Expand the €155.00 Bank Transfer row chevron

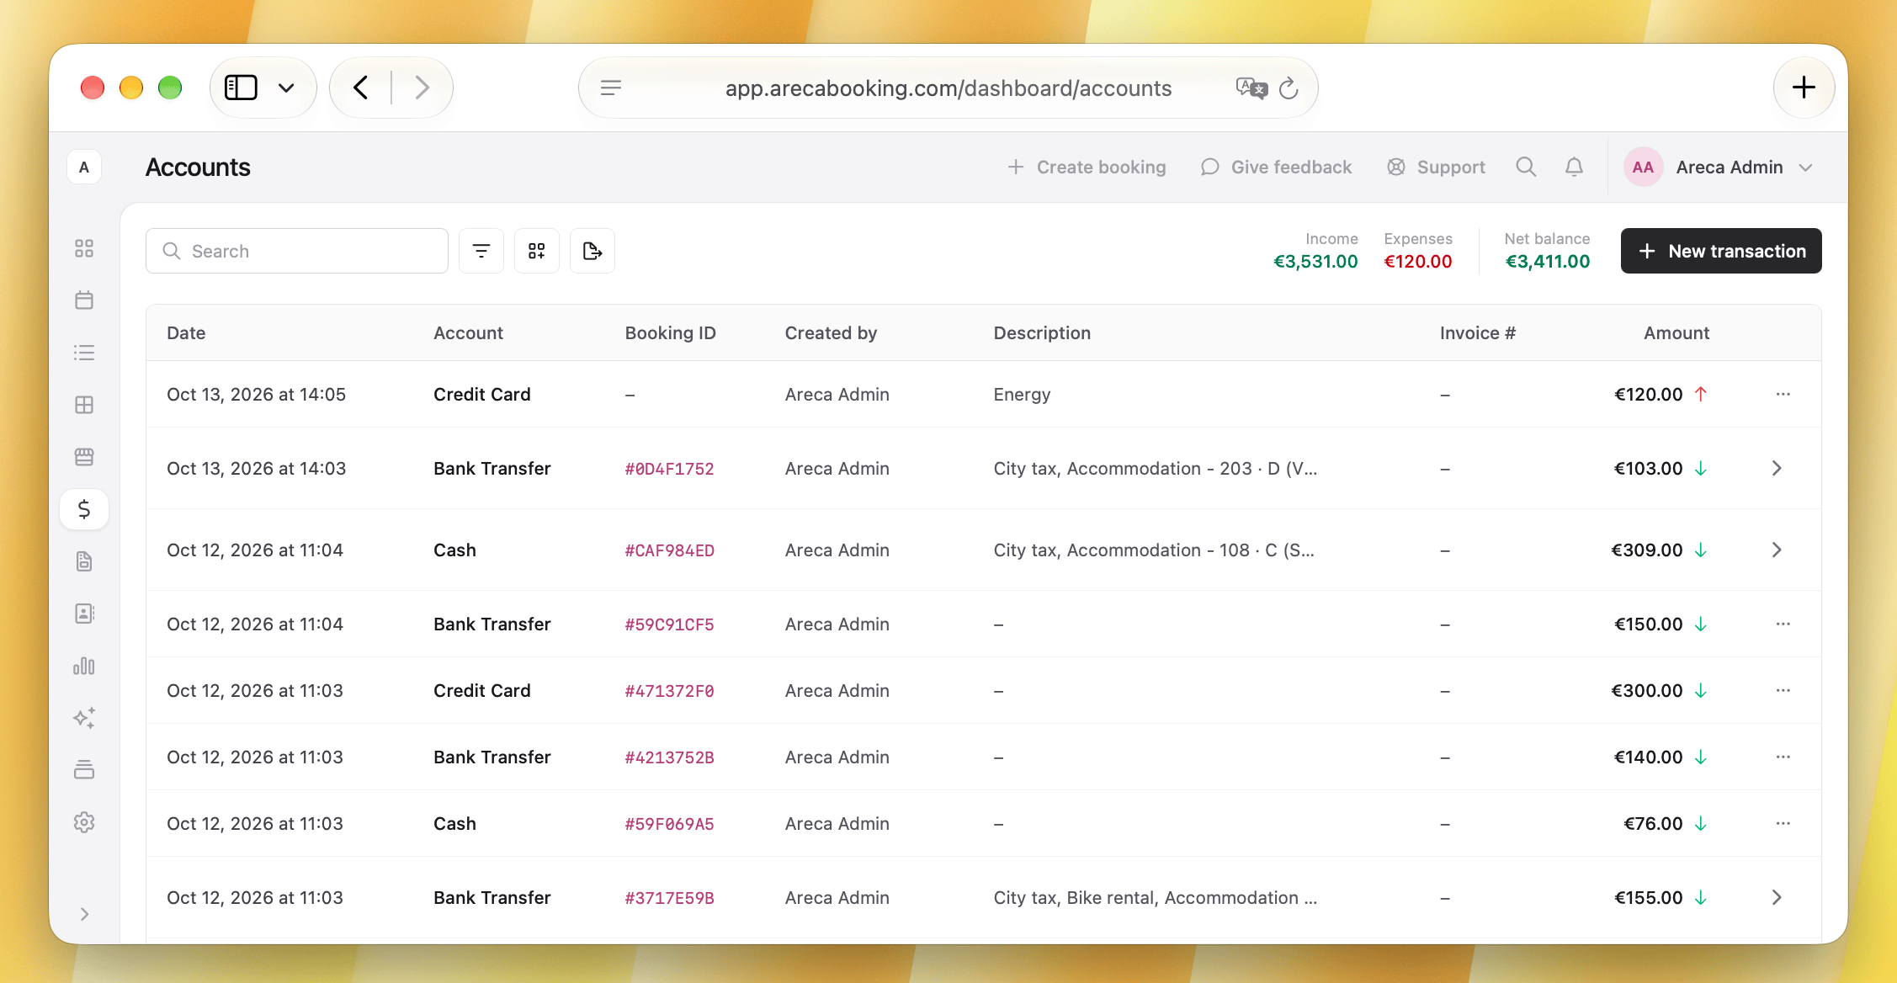point(1777,897)
